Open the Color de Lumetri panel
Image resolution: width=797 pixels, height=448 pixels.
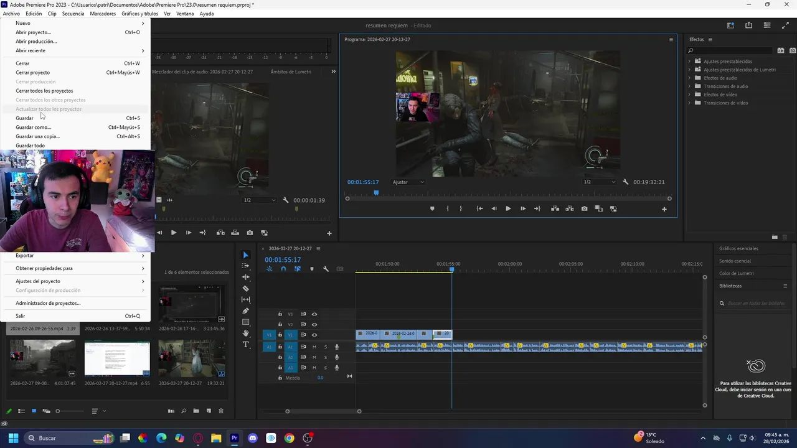click(736, 273)
